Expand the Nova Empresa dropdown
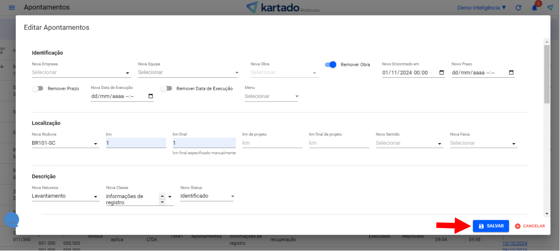 [x=81, y=73]
